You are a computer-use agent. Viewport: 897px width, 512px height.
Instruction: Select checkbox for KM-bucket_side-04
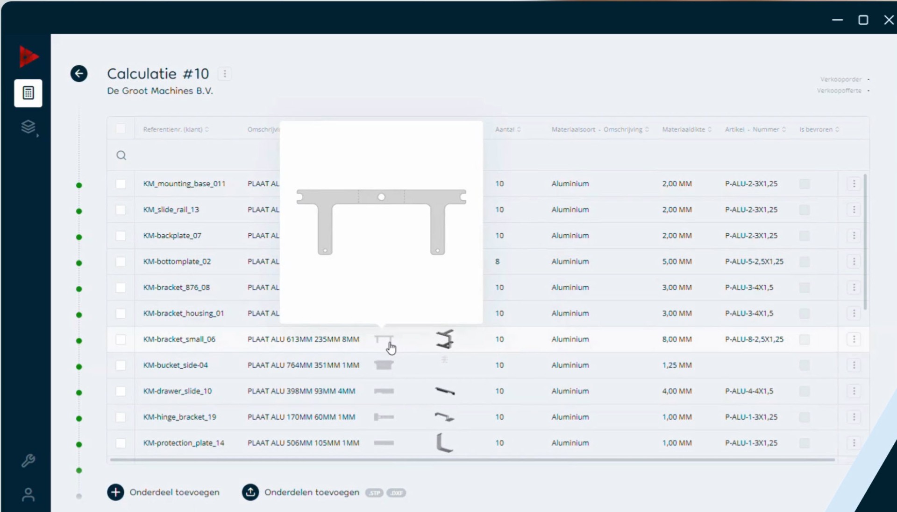pos(121,365)
